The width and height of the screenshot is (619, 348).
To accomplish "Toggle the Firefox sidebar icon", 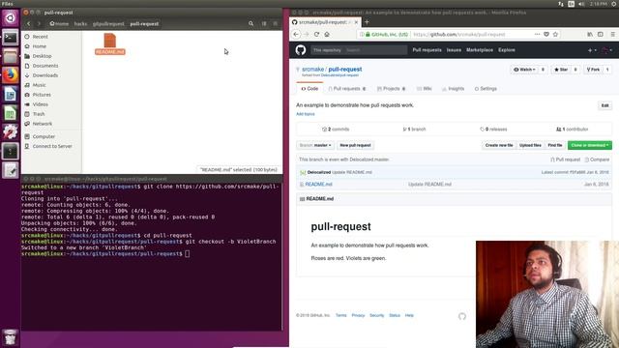I will (x=601, y=35).
